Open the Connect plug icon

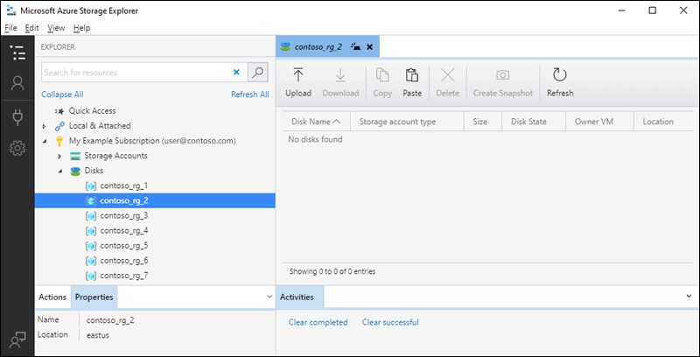(17, 116)
